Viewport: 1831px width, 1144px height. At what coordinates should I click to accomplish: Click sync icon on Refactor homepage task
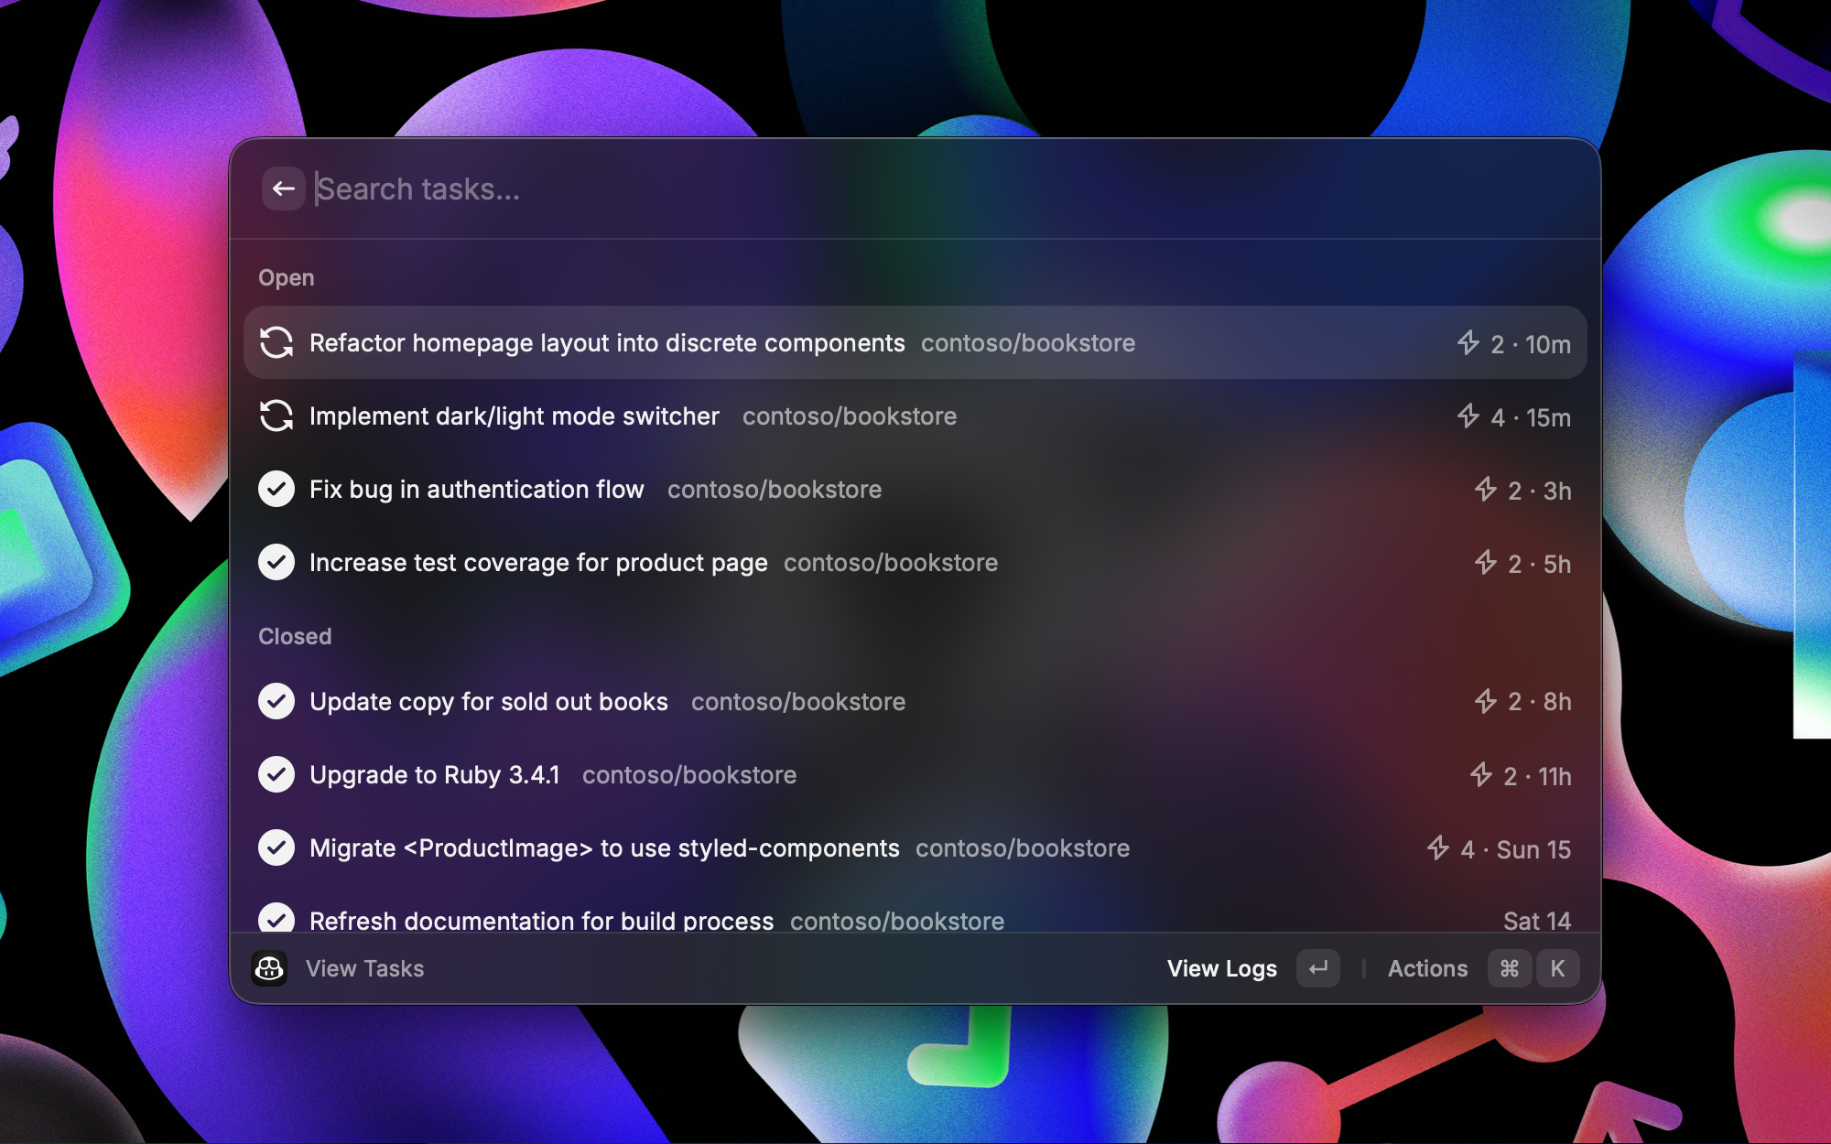276,342
